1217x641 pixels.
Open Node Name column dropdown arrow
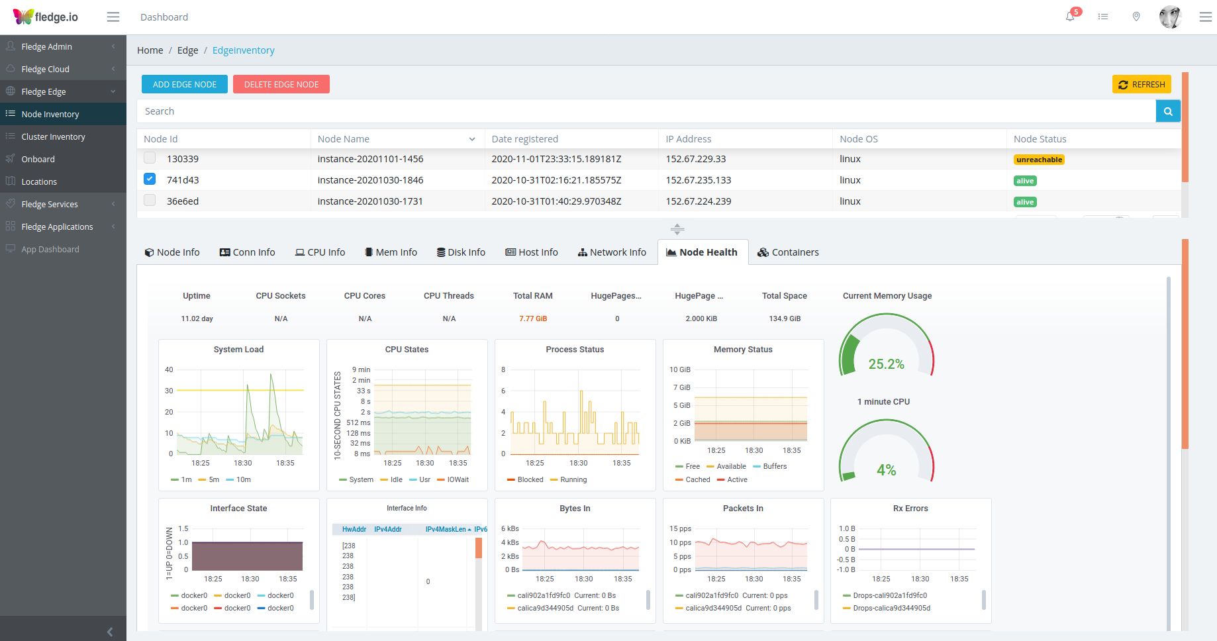pos(472,139)
